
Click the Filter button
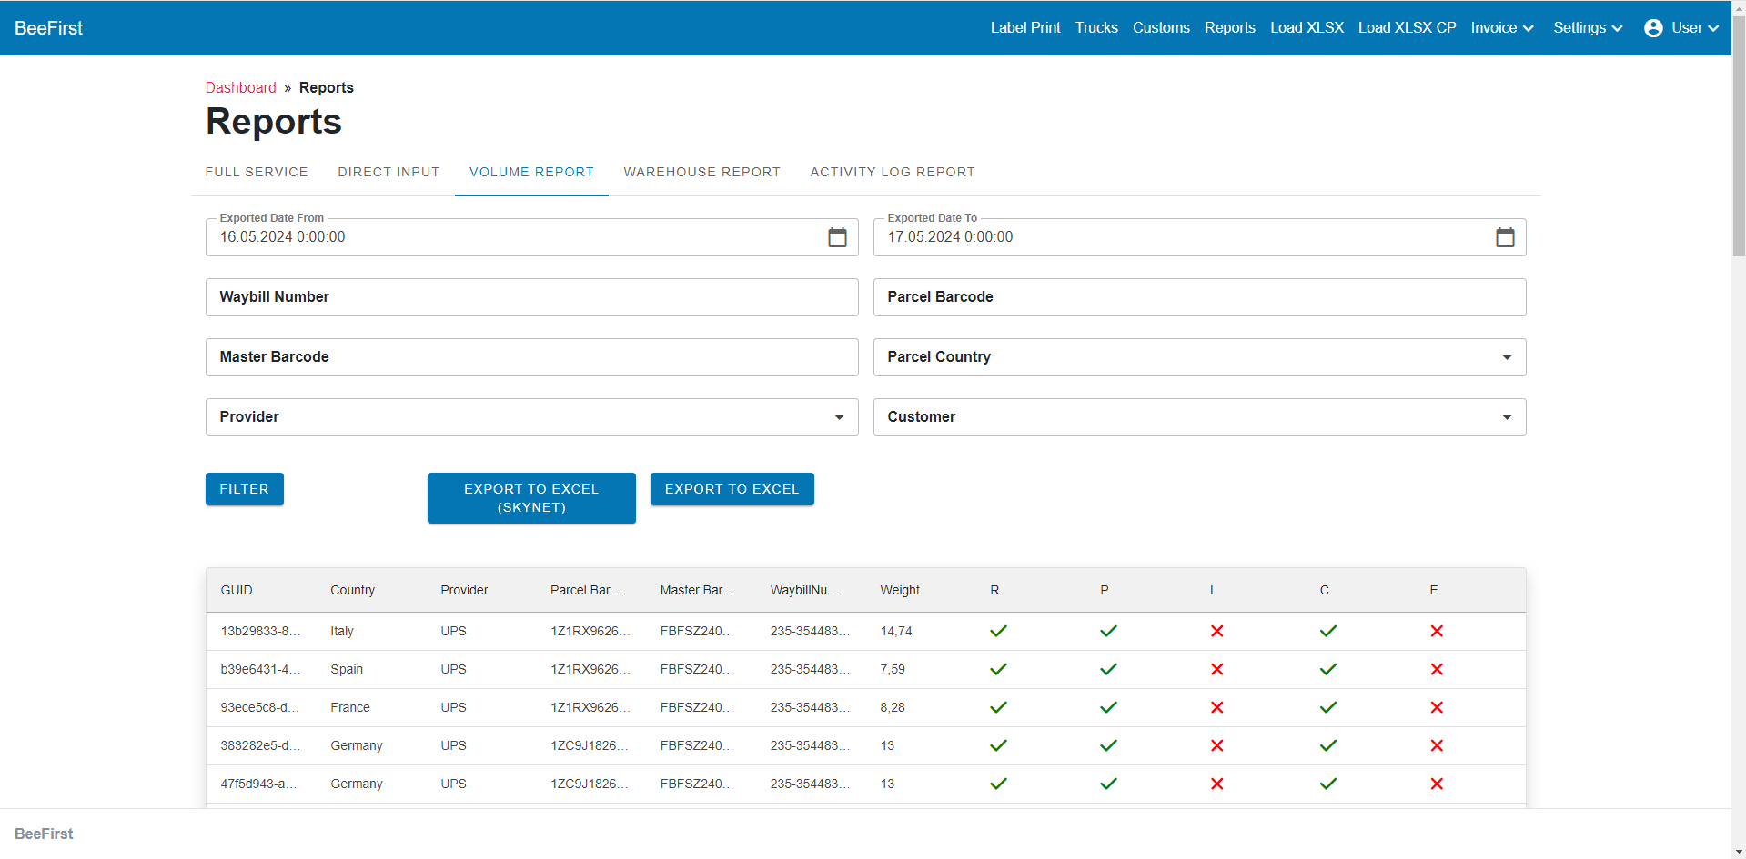(244, 489)
